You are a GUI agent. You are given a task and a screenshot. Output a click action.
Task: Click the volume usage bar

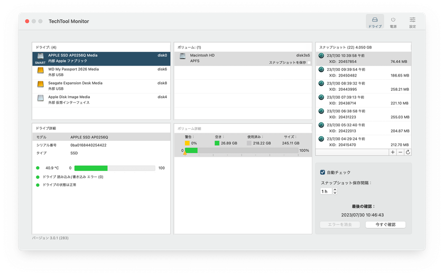[242, 150]
